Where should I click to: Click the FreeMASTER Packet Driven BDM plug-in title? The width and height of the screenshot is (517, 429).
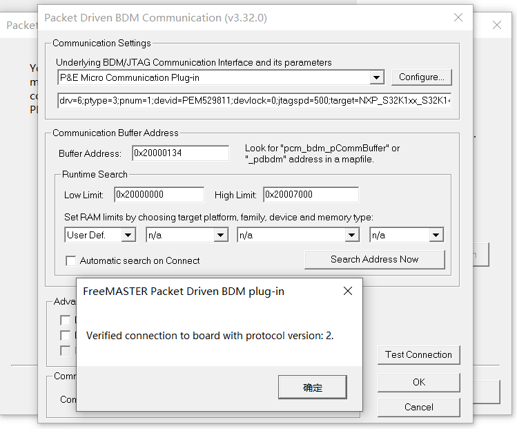pos(184,292)
